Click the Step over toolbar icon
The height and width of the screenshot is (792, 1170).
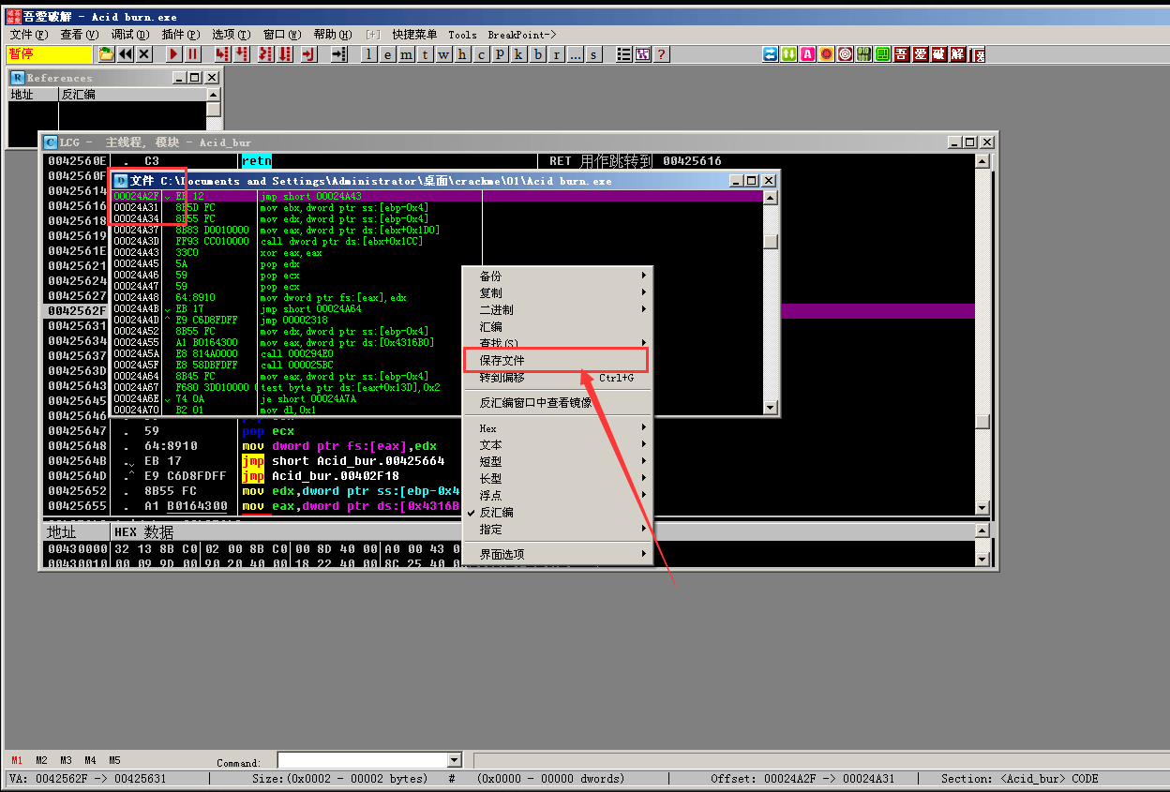242,54
